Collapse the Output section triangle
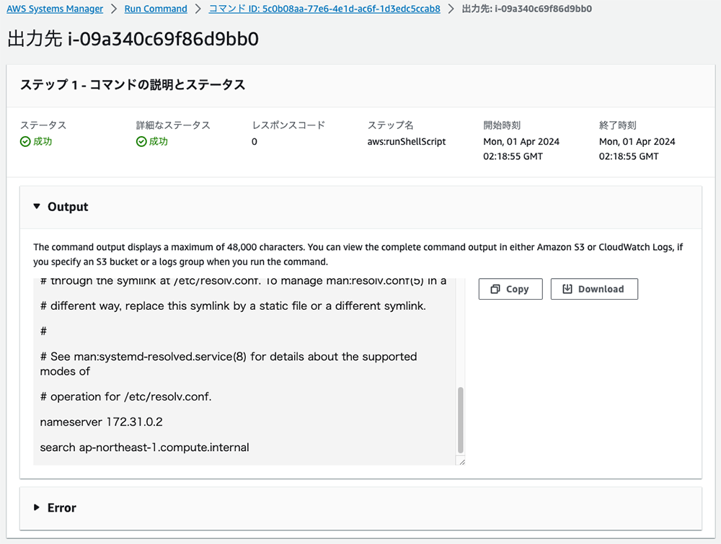 37,207
